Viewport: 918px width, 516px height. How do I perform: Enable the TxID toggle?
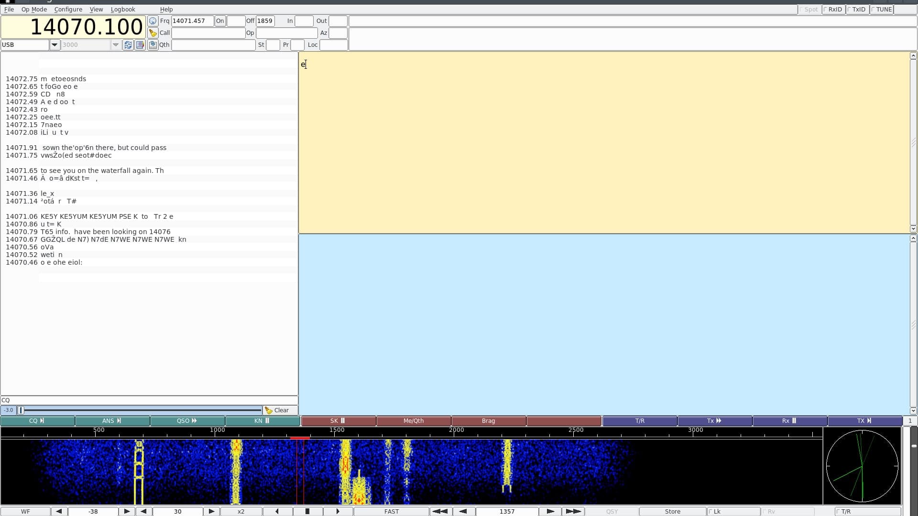857,10
